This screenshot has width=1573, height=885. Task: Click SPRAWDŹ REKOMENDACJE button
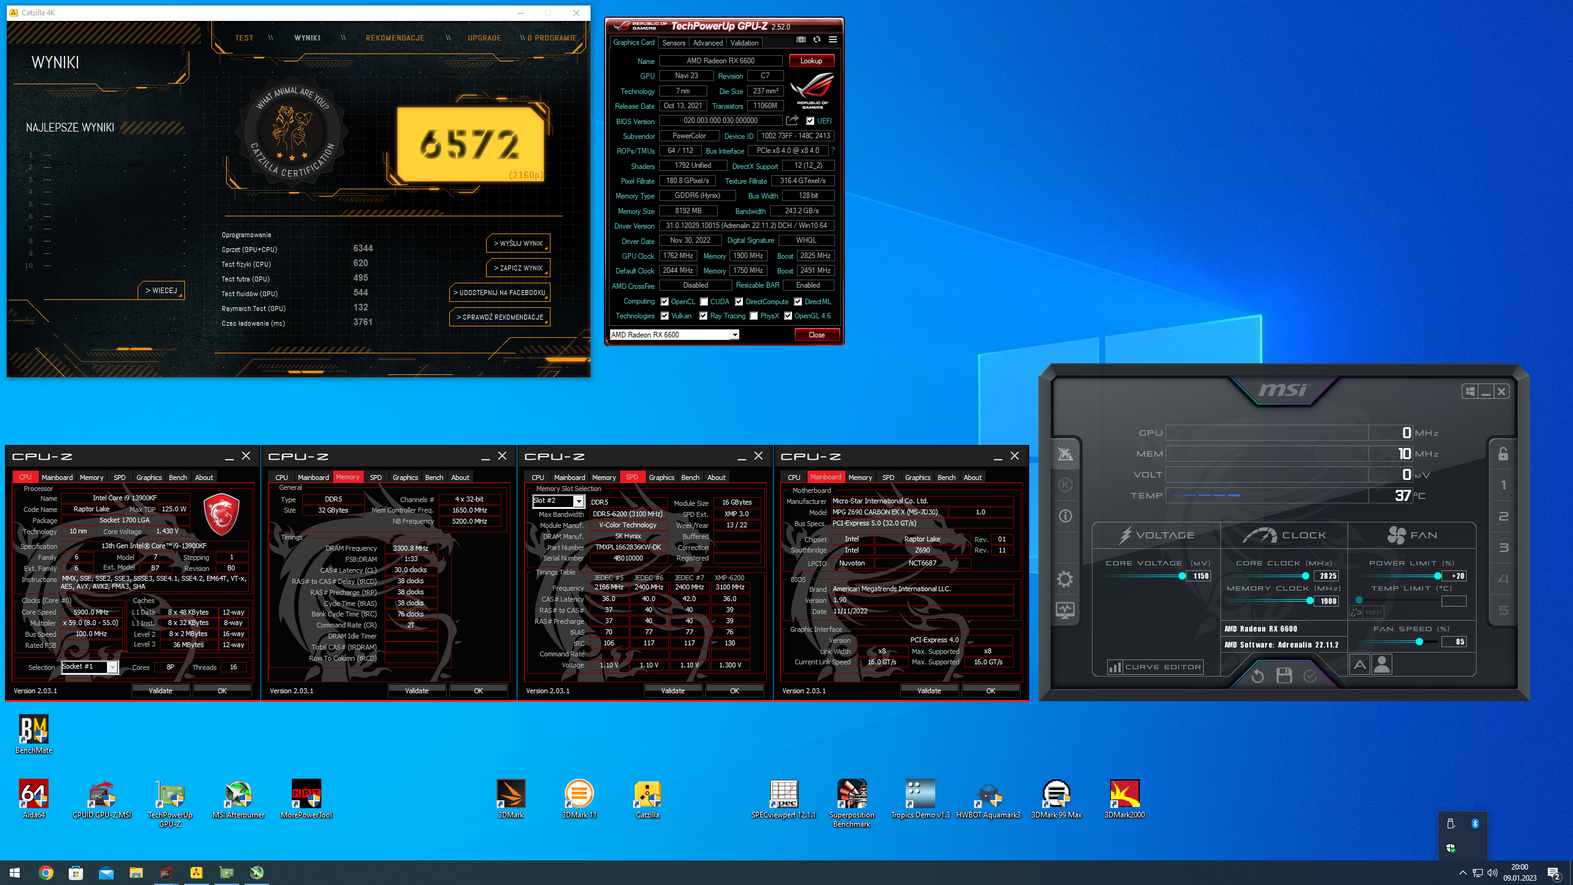(500, 317)
